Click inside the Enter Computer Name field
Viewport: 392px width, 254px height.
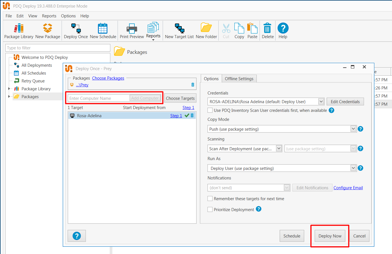(x=98, y=98)
